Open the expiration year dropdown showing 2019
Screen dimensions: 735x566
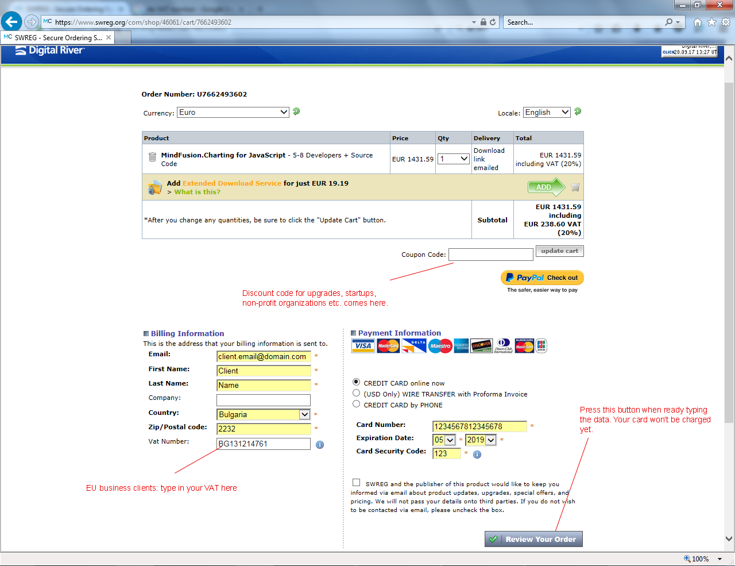481,440
